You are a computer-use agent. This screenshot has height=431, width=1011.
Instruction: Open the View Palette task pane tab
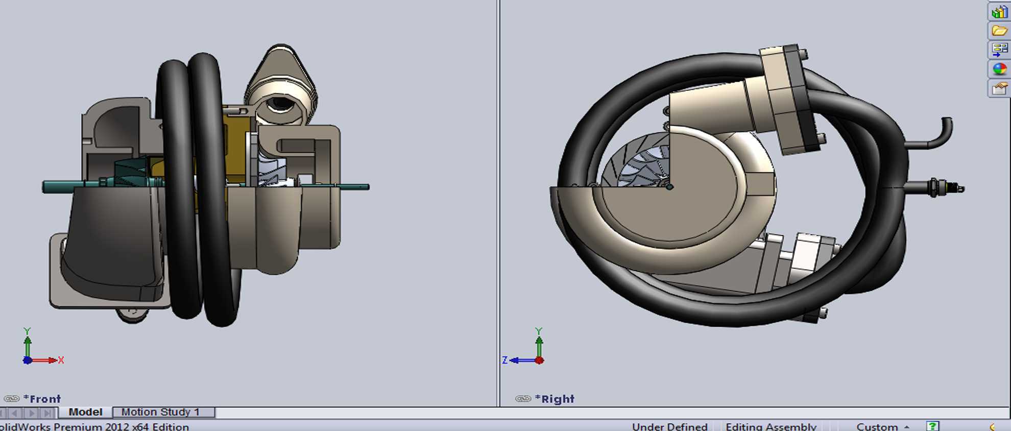click(x=999, y=50)
